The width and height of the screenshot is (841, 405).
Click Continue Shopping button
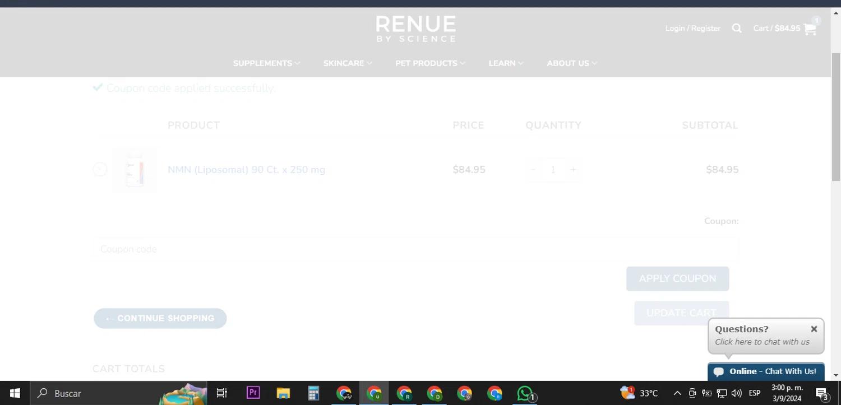pos(160,318)
